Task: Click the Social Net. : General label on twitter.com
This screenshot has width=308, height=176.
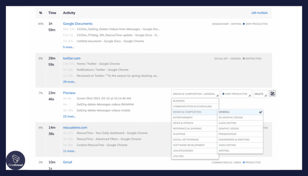Action: [x=228, y=59]
